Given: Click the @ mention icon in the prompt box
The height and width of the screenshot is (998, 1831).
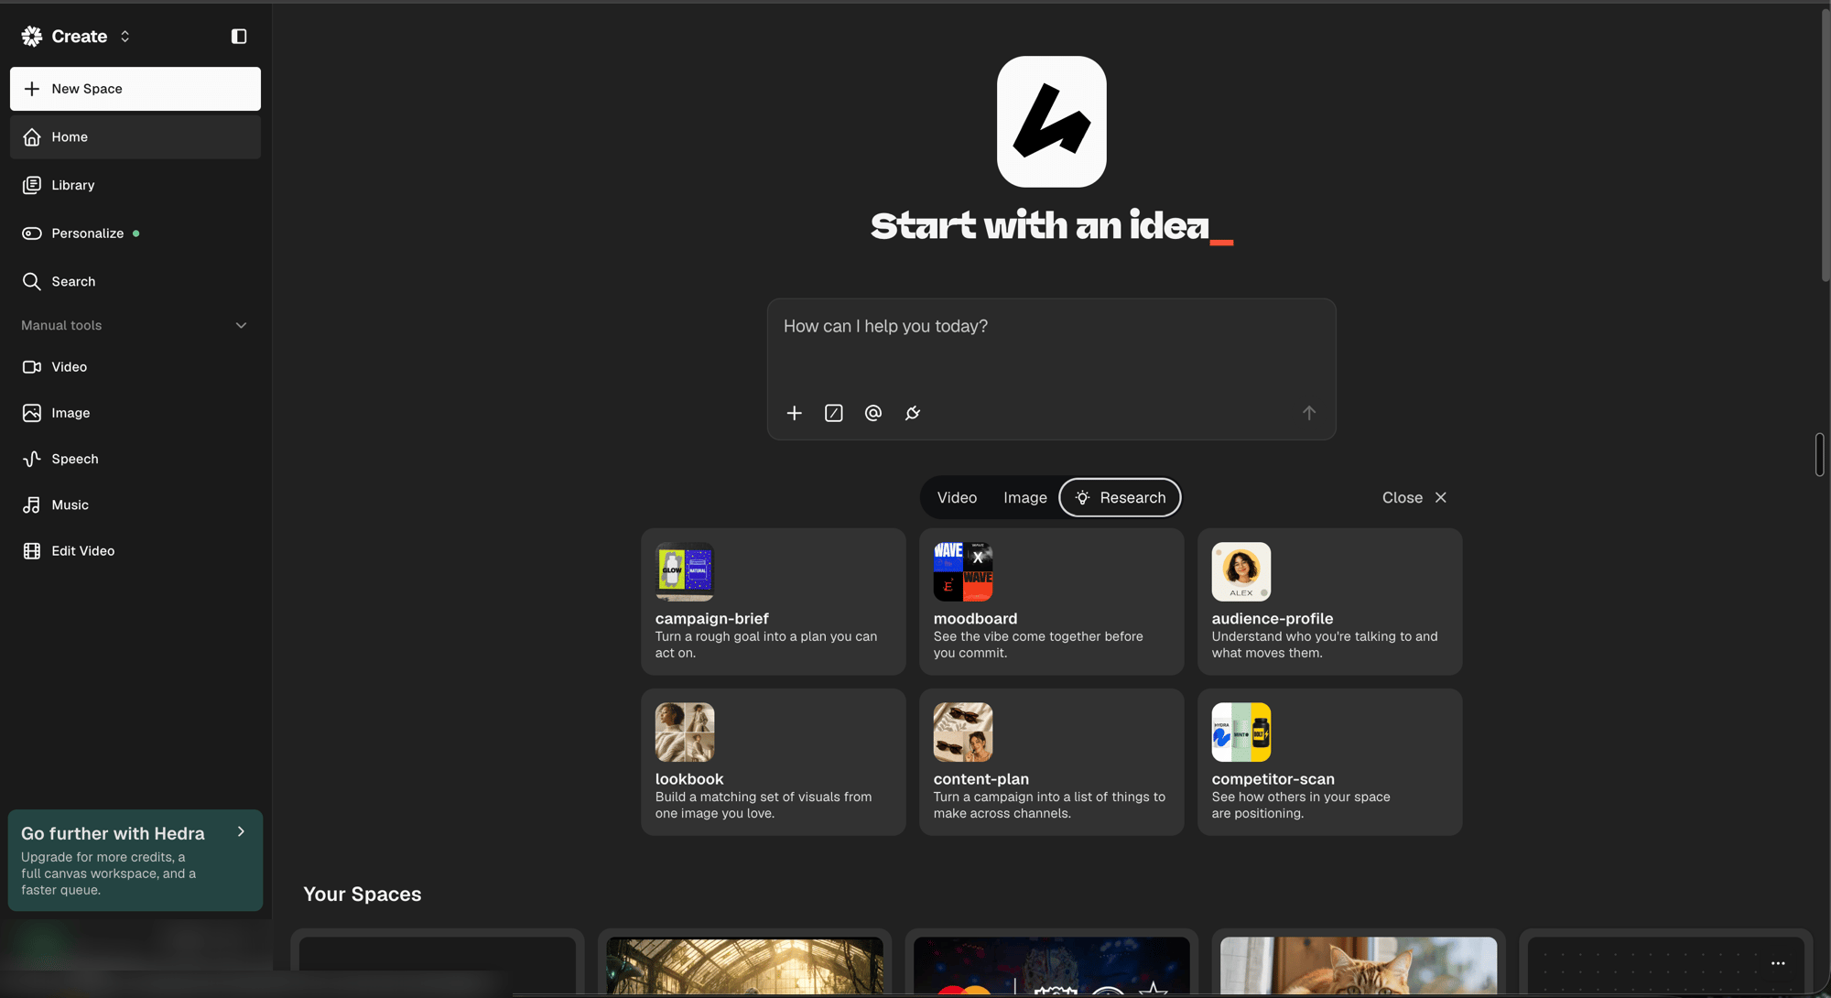Looking at the screenshot, I should [872, 413].
